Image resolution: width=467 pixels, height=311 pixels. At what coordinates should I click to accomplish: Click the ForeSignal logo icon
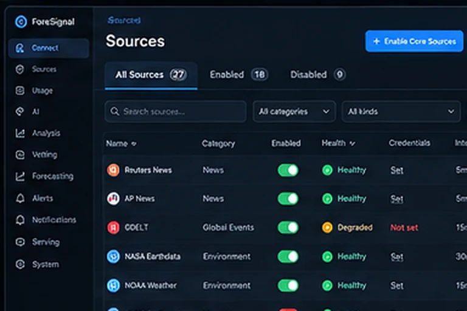tap(21, 22)
